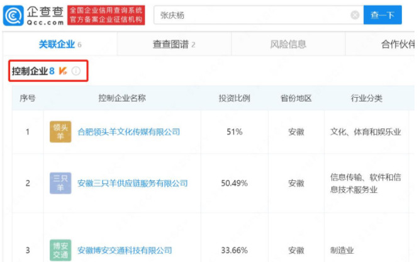This screenshot has height=262, width=419.
Task: Click the 序号 column header
Action: pyautogui.click(x=28, y=98)
